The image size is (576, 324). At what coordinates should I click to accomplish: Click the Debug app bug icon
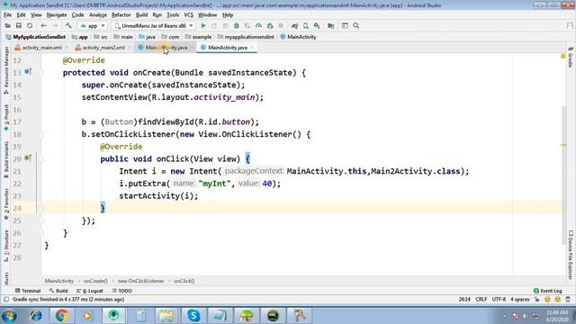pyautogui.click(x=237, y=26)
